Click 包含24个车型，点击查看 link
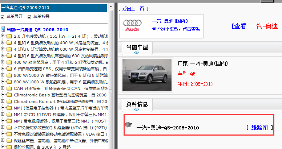The width and height of the screenshot is (282, 149). pos(176,29)
